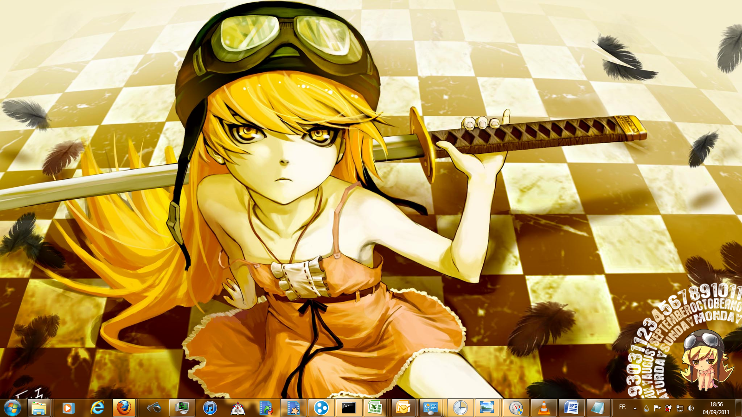The height and width of the screenshot is (417, 742).
Task: Switch to Microsoft Word in the taskbar
Action: click(x=571, y=408)
